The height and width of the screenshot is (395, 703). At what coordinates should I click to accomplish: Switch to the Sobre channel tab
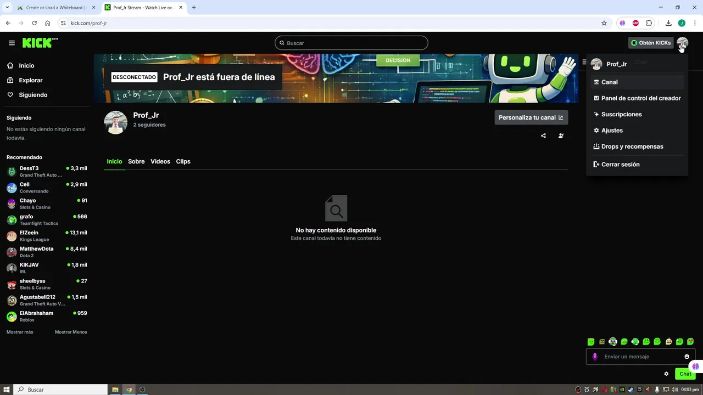coord(136,161)
